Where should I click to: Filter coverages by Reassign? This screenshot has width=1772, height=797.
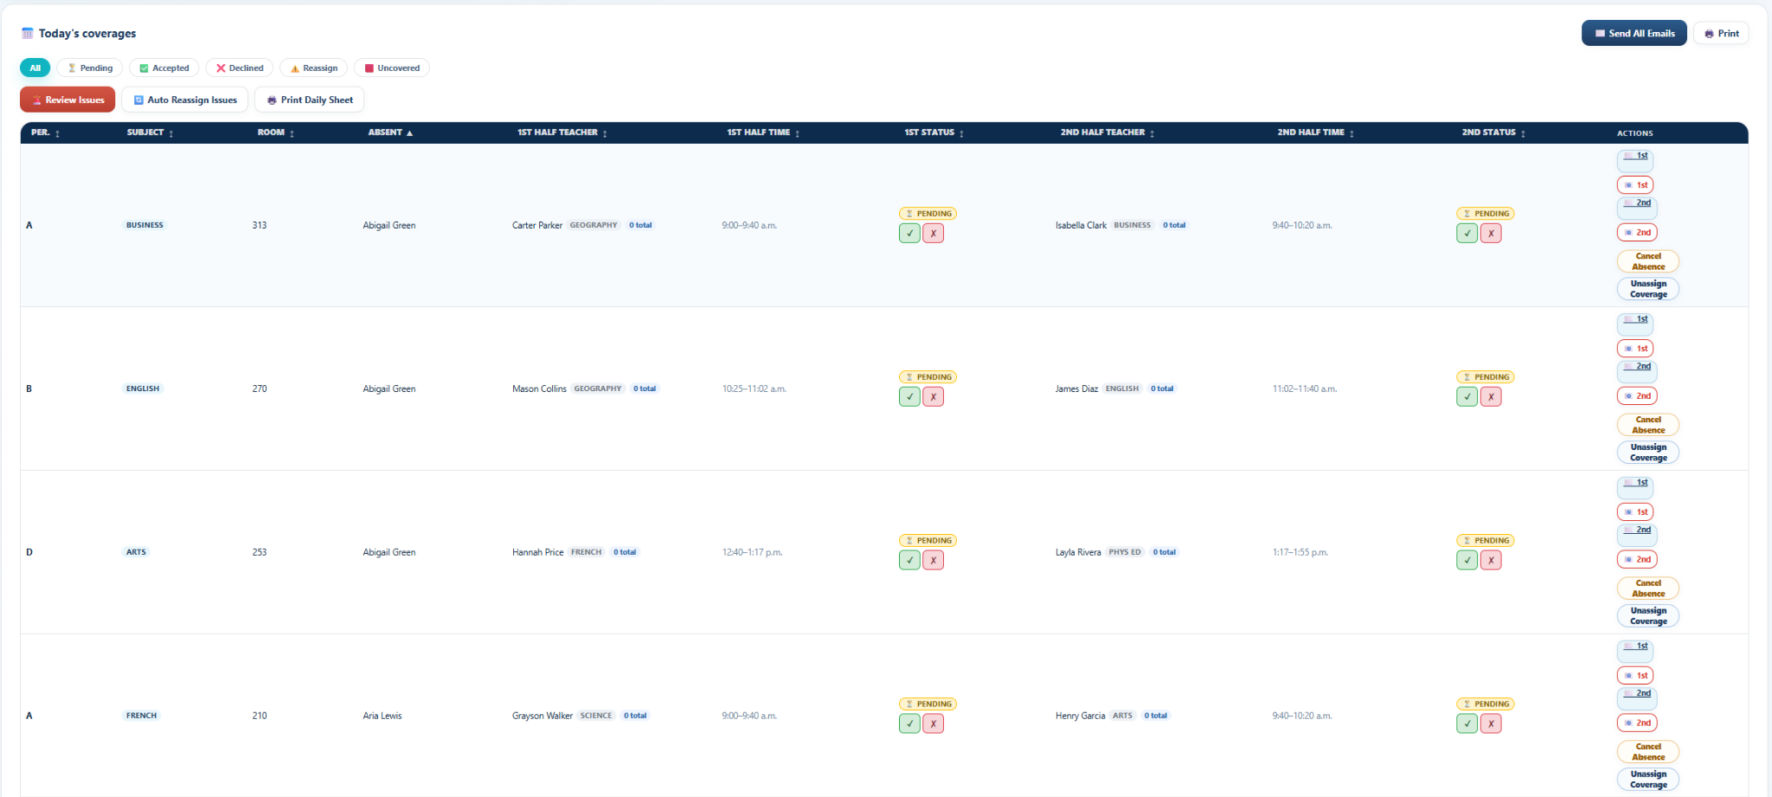314,67
